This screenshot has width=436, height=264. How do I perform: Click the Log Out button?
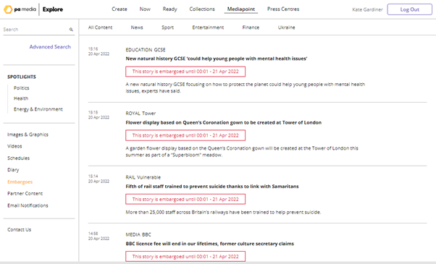(410, 9)
